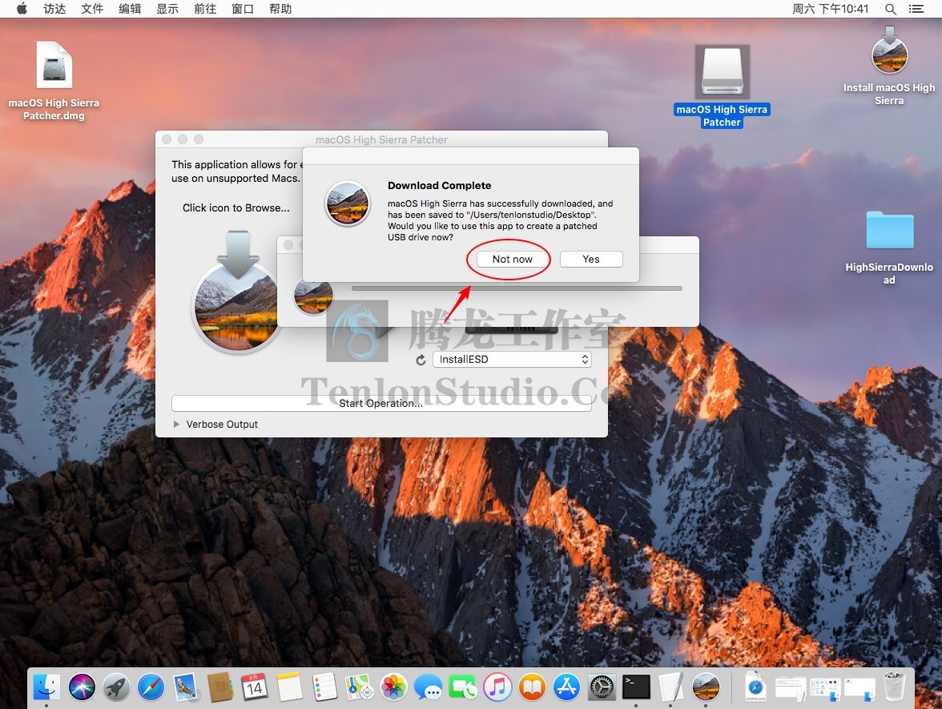Image resolution: width=942 pixels, height=709 pixels.
Task: Click Not now in Download Complete dialog
Action: pyautogui.click(x=512, y=259)
